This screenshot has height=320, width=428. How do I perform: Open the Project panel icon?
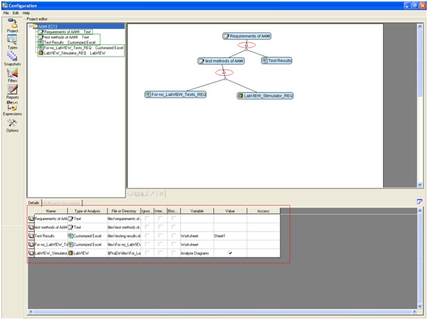(12, 24)
